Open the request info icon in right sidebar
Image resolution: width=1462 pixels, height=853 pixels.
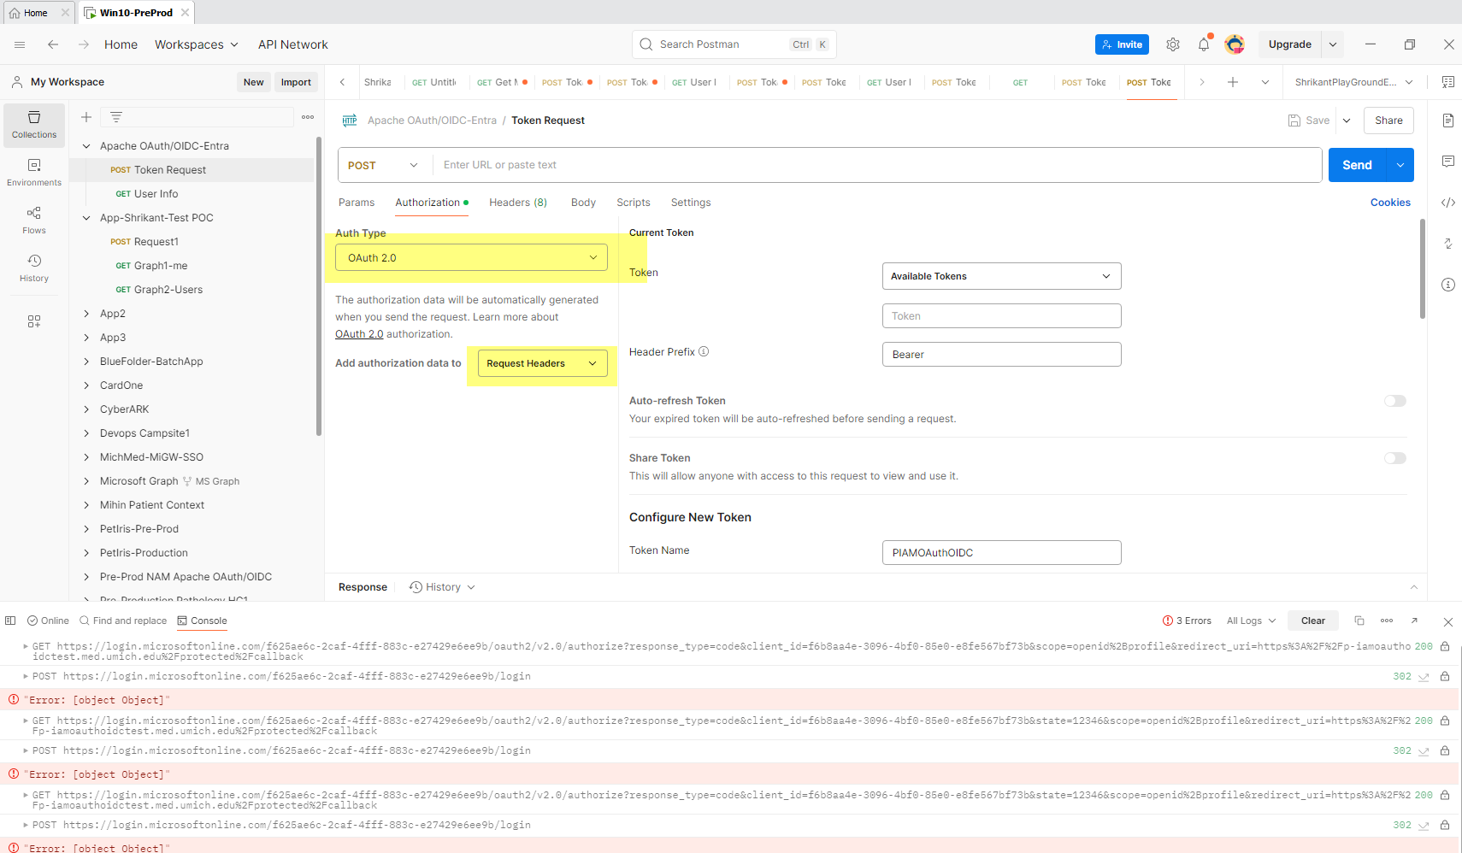pos(1448,285)
